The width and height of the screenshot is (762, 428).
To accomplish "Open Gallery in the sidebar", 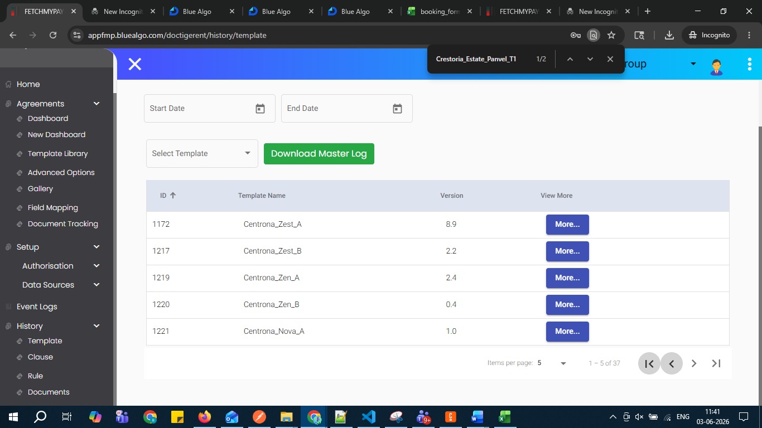I will tap(40, 188).
